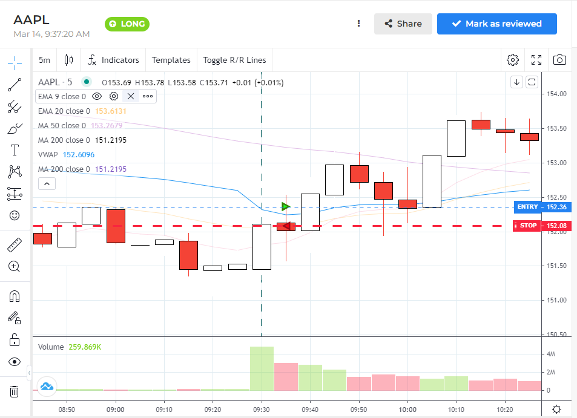Expand the collapsed left toolbar arrow

pyautogui.click(x=29, y=373)
